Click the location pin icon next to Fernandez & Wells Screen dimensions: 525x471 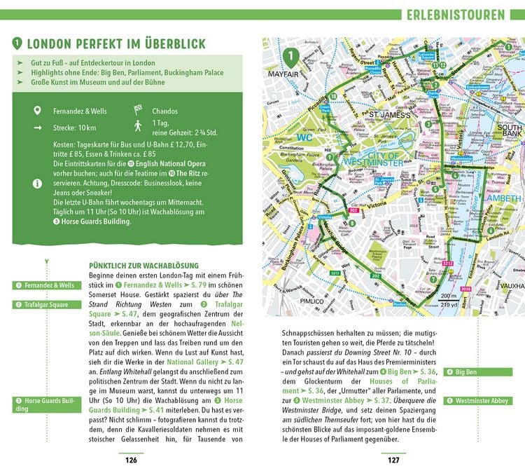[x=38, y=111]
